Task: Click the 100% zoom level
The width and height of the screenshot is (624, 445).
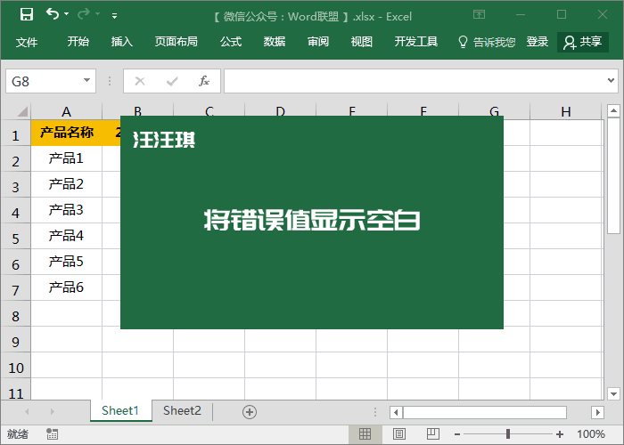Action: [x=591, y=434]
